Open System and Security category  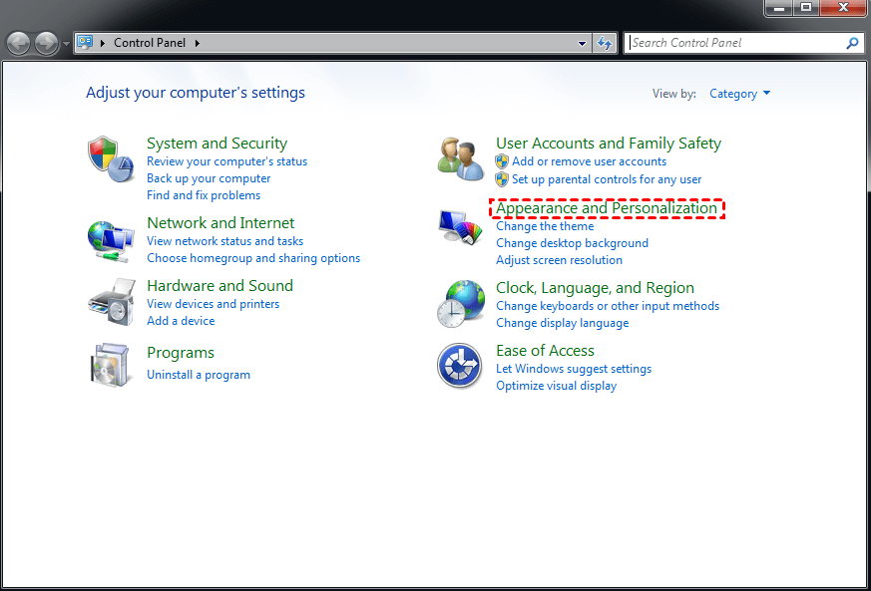217,144
